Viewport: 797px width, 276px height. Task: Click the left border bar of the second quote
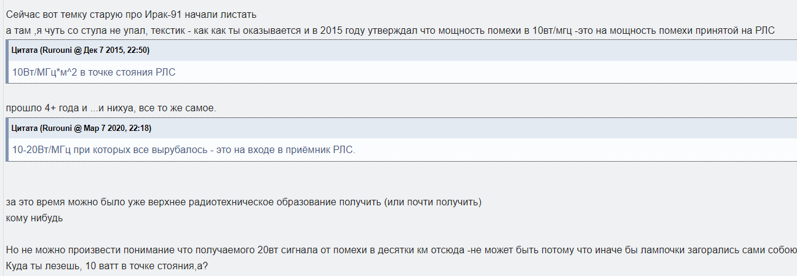tap(7, 140)
